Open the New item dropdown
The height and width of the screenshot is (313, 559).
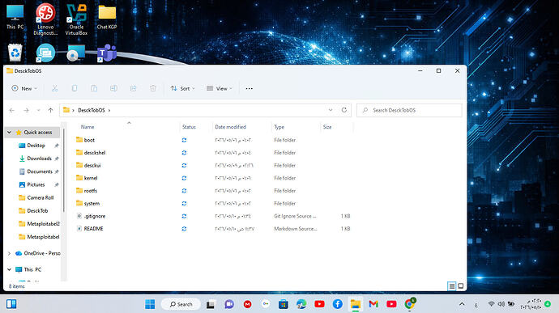click(24, 88)
